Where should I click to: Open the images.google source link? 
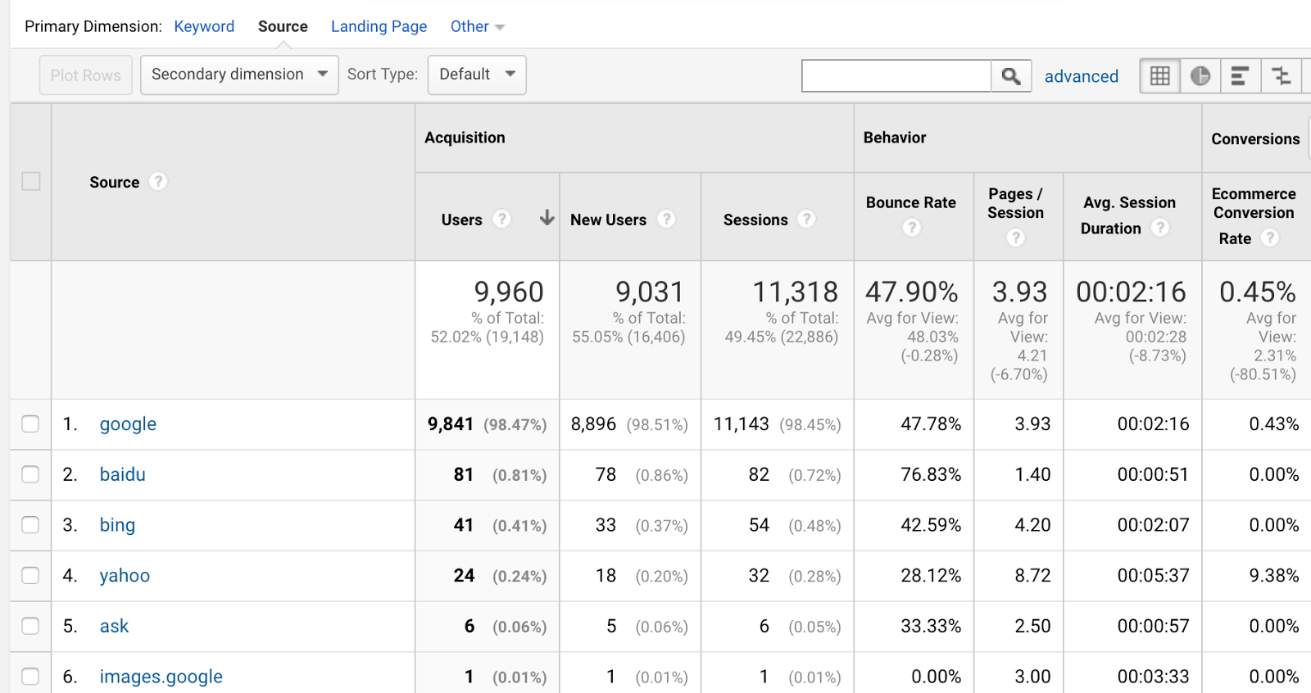pyautogui.click(x=161, y=677)
